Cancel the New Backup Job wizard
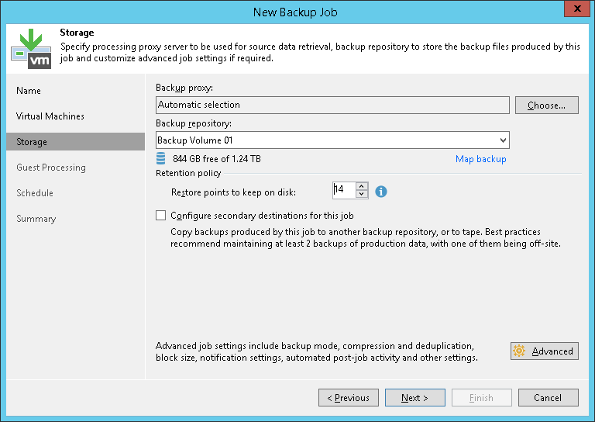The width and height of the screenshot is (595, 422). point(549,397)
